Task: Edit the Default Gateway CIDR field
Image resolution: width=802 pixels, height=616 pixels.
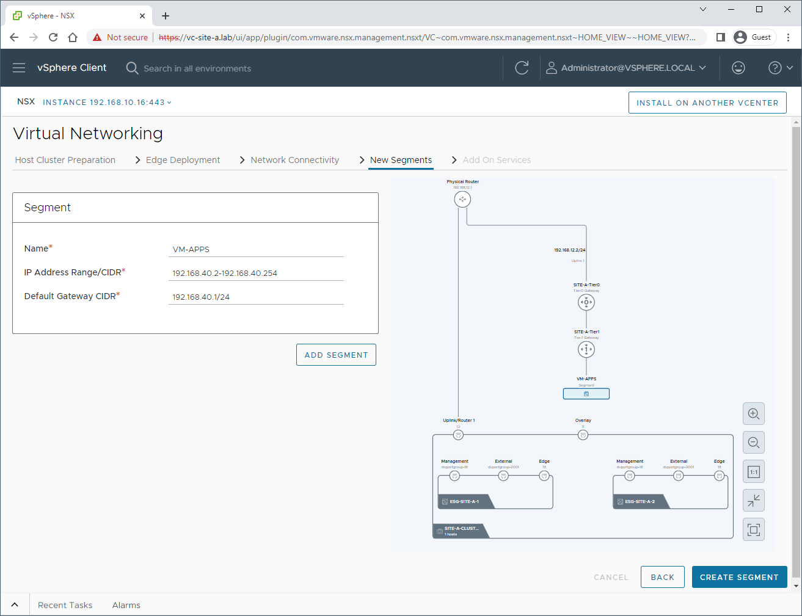Action: 256,297
